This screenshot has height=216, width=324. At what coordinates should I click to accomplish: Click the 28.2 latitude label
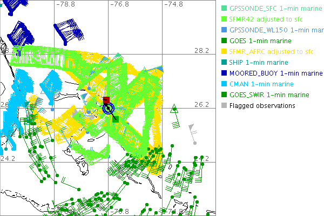click(201, 50)
